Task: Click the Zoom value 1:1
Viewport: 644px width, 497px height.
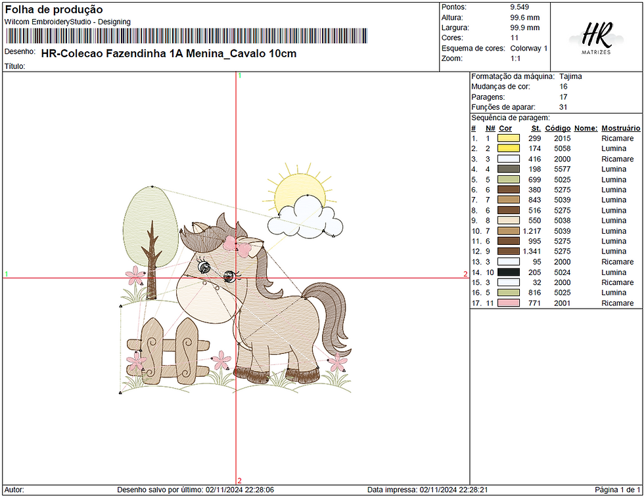Action: [x=515, y=58]
